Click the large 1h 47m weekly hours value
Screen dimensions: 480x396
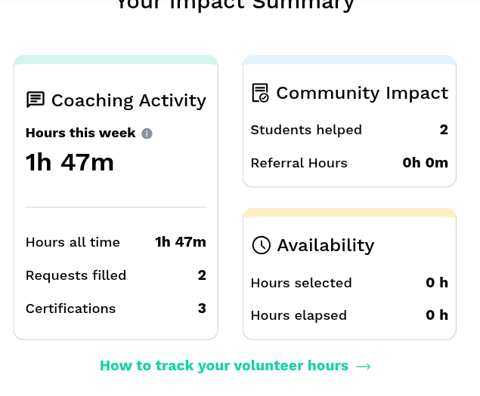[70, 161]
